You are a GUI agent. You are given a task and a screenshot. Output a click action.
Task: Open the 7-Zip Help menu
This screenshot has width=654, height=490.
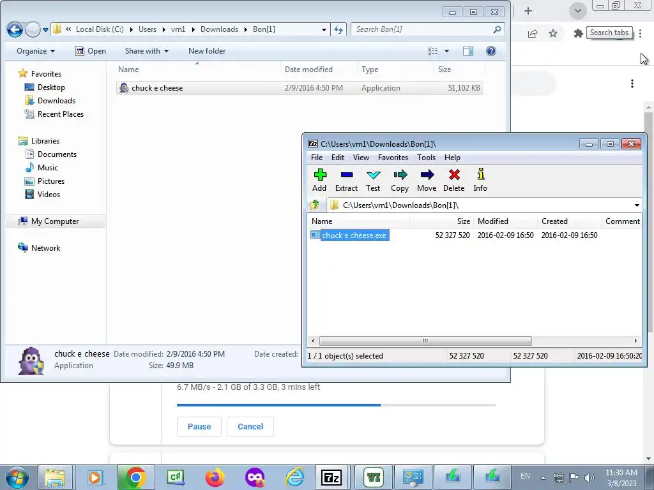click(452, 158)
